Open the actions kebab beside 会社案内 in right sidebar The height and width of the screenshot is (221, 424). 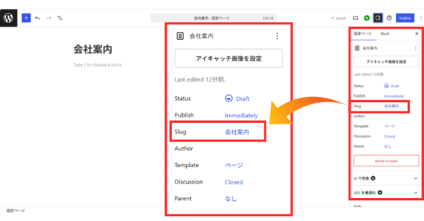coord(415,48)
